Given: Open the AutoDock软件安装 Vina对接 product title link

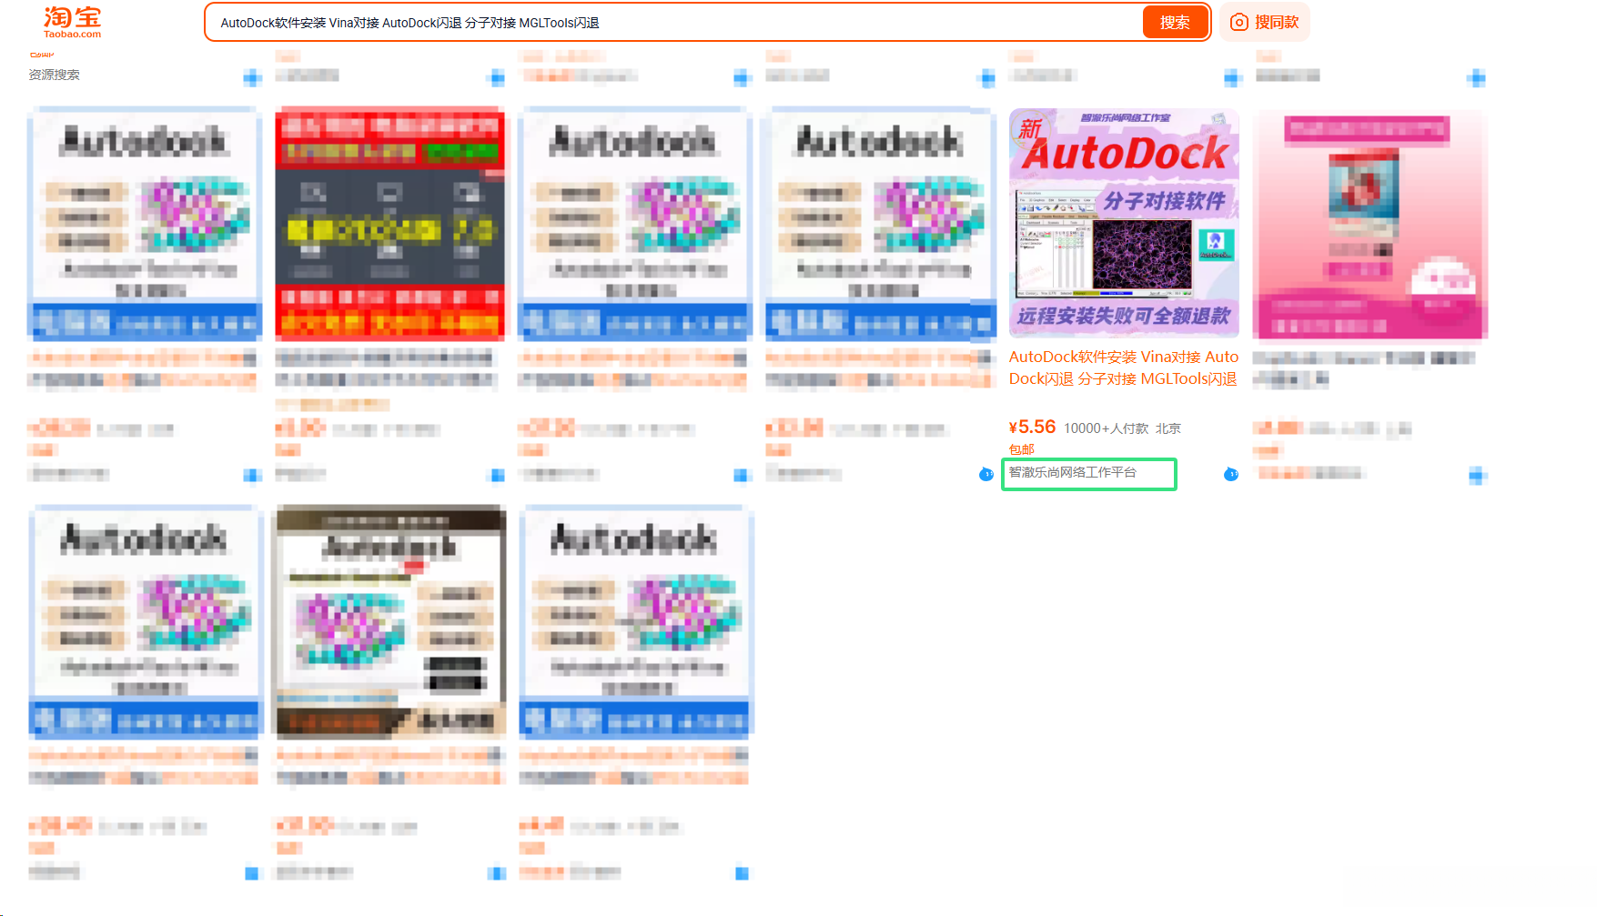Looking at the screenshot, I should pos(1124,367).
